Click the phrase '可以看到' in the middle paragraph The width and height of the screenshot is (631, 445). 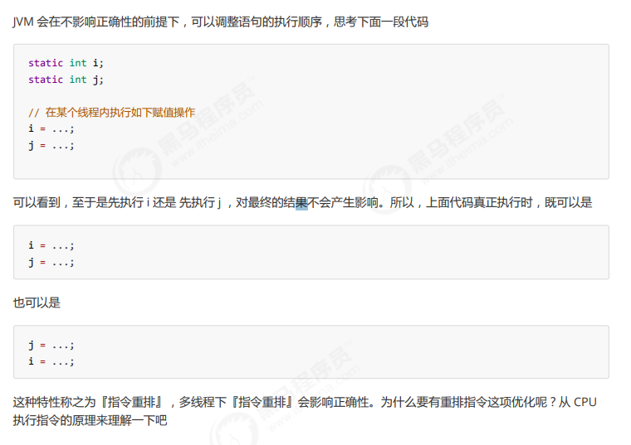37,202
